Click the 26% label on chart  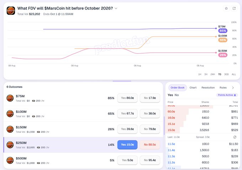coord(222,55)
